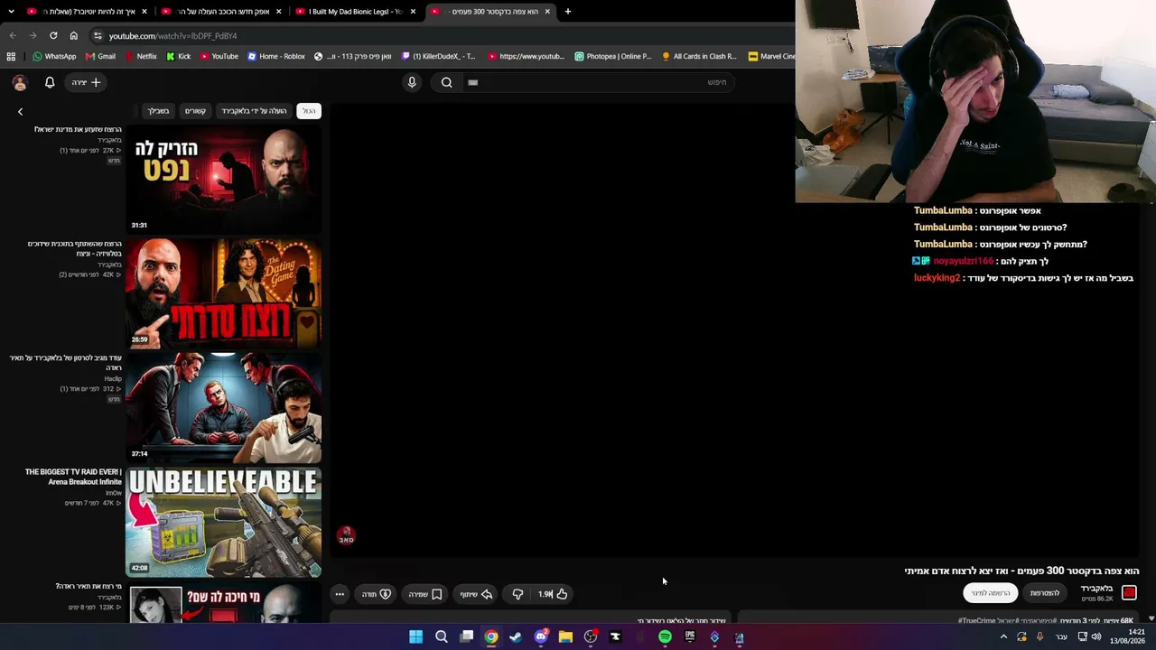Open Task View on the taskbar

[467, 636]
